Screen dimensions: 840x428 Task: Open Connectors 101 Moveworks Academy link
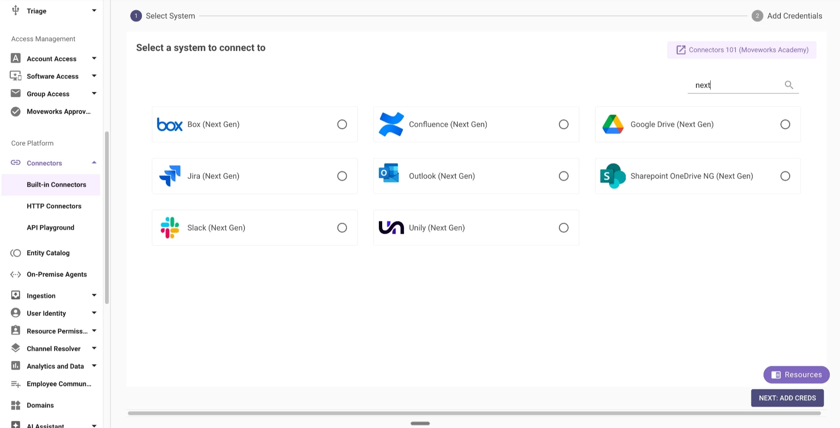[x=742, y=50]
